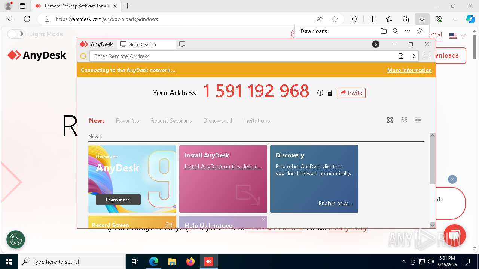Open more options in Downloads panel
Viewport: 479px width, 269px height.
click(408, 31)
